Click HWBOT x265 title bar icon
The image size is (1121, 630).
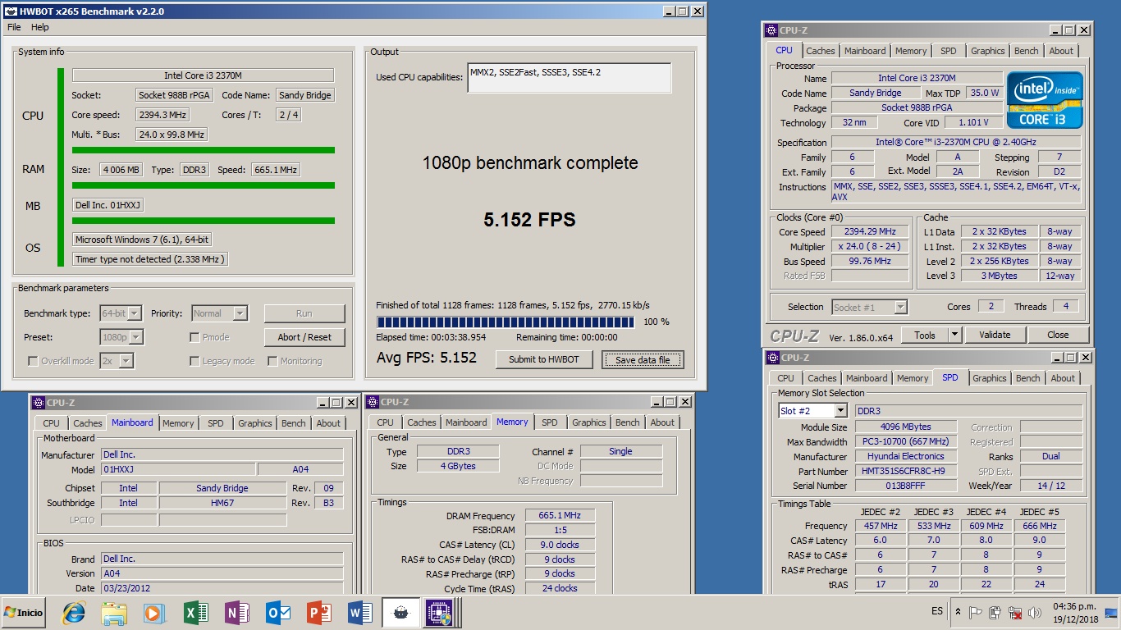(x=11, y=11)
